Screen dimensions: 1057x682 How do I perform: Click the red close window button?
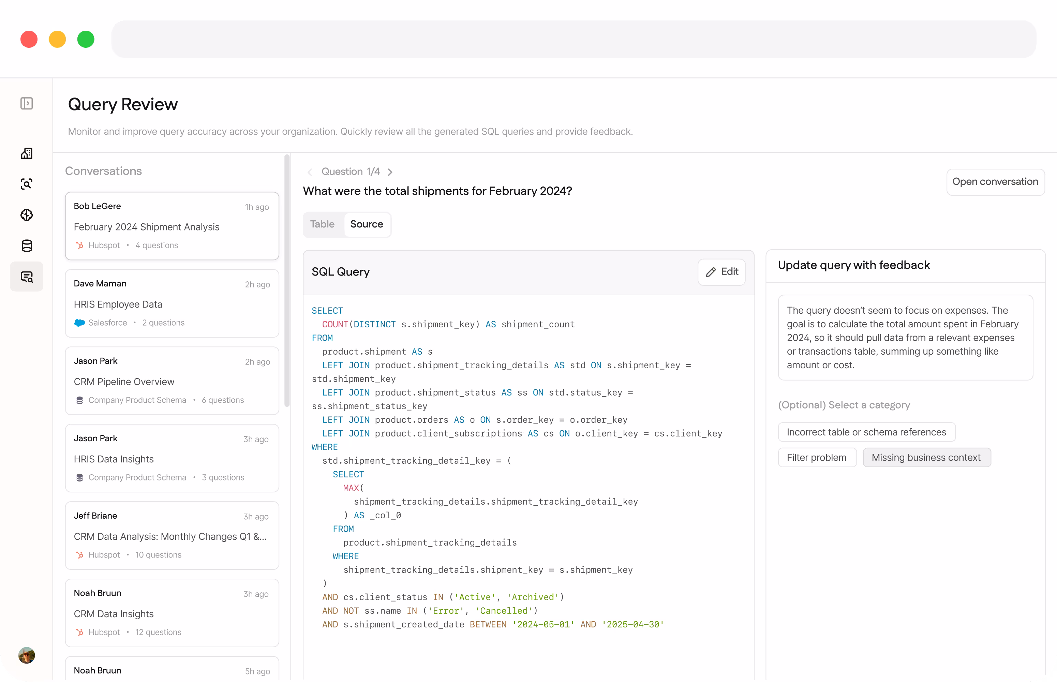pyautogui.click(x=29, y=39)
